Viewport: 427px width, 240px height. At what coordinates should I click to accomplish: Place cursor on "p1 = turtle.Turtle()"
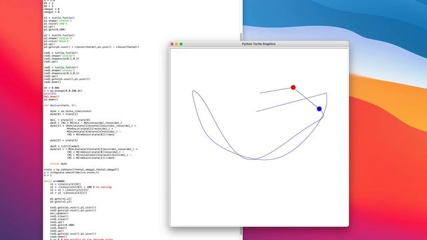pyautogui.click(x=59, y=18)
